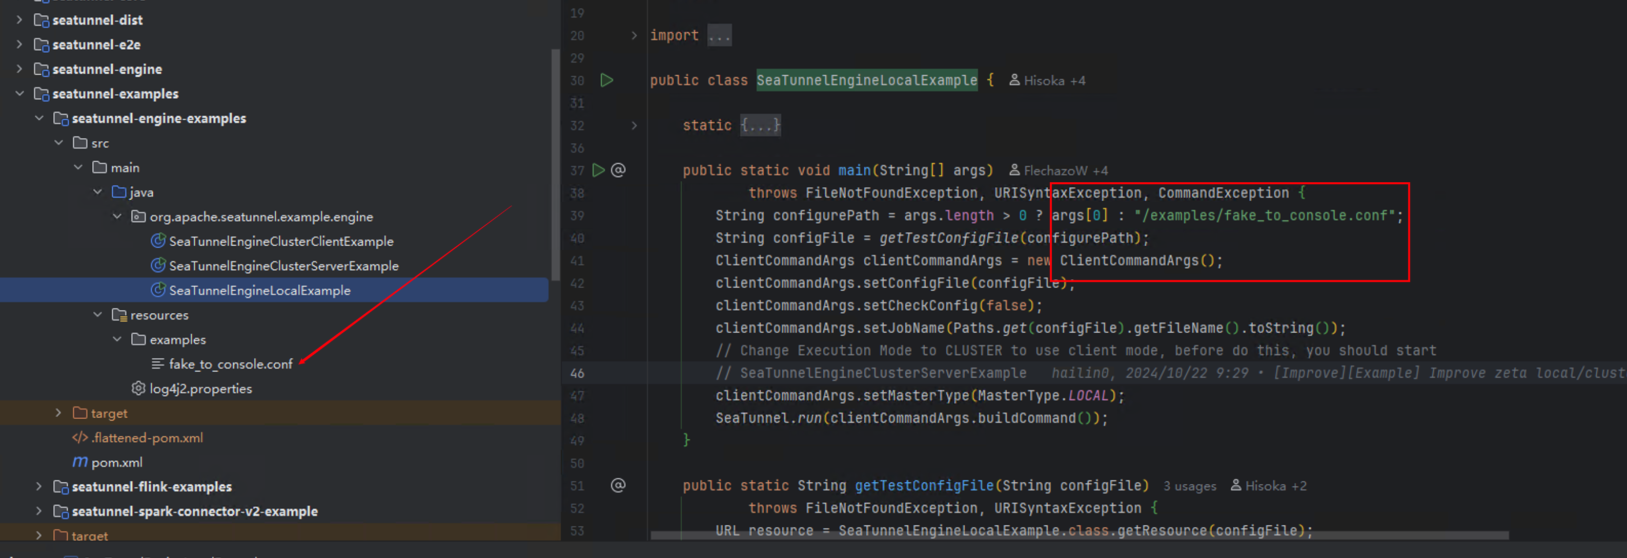Viewport: 1627px width, 558px height.
Task: Expand the target folder under seatunnel-engine-examples
Action: 59,413
